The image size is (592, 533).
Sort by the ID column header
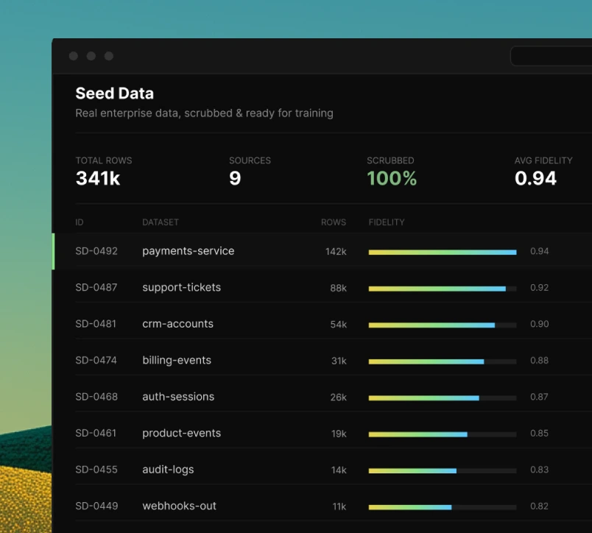pyautogui.click(x=80, y=222)
